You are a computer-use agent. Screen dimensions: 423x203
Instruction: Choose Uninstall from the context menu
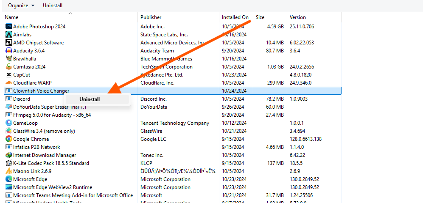pyautogui.click(x=90, y=99)
